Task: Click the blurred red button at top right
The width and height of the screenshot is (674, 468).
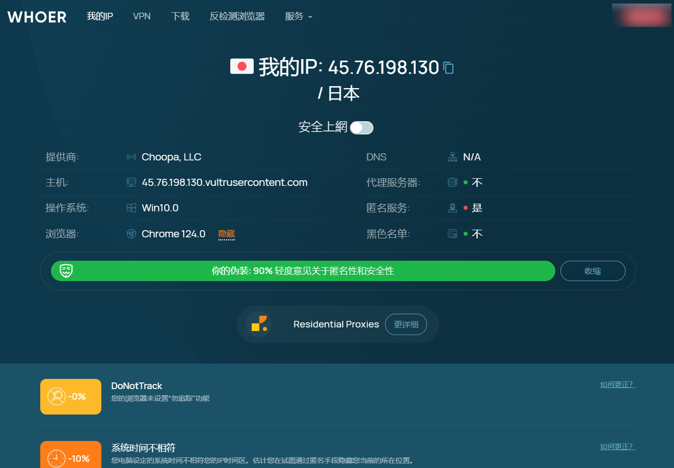Action: coord(642,15)
